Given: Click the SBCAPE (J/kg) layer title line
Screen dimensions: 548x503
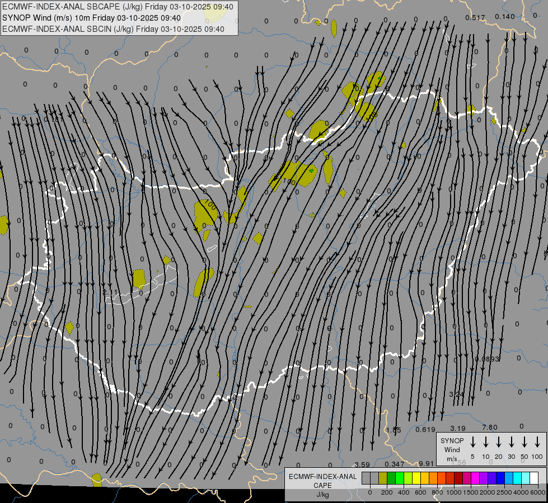Looking at the screenshot, I should coord(113,7).
